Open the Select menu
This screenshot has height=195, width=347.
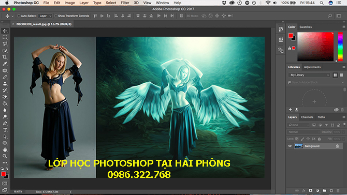pos(111,3)
